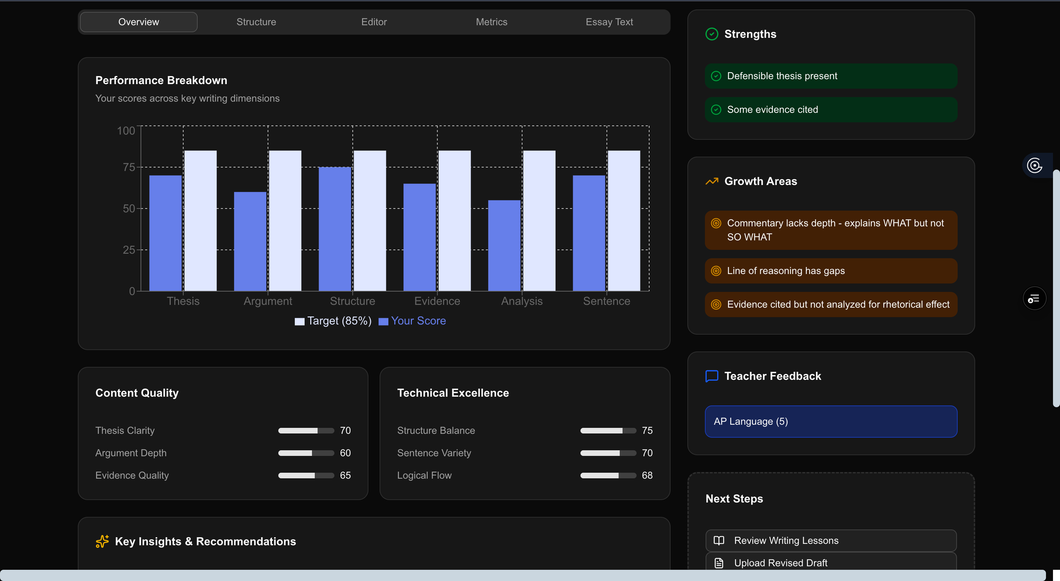Toggle the Target (85%) legend entry

pos(333,321)
